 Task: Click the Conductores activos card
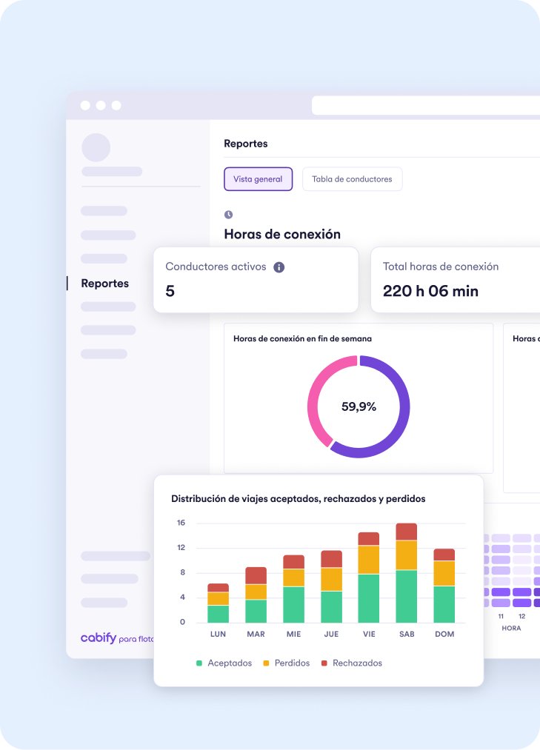(x=256, y=280)
